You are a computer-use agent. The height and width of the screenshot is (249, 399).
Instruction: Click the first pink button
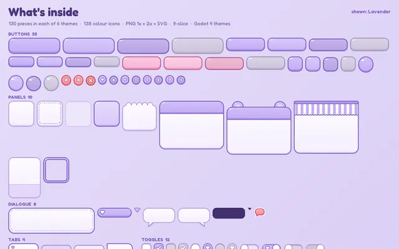pos(142,63)
